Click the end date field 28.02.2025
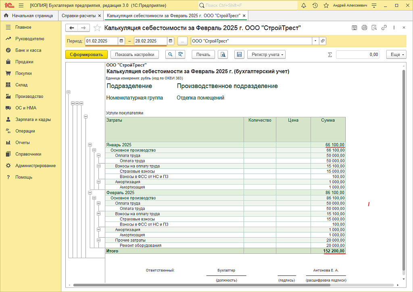Screen dimensions: 413x292 (150, 41)
